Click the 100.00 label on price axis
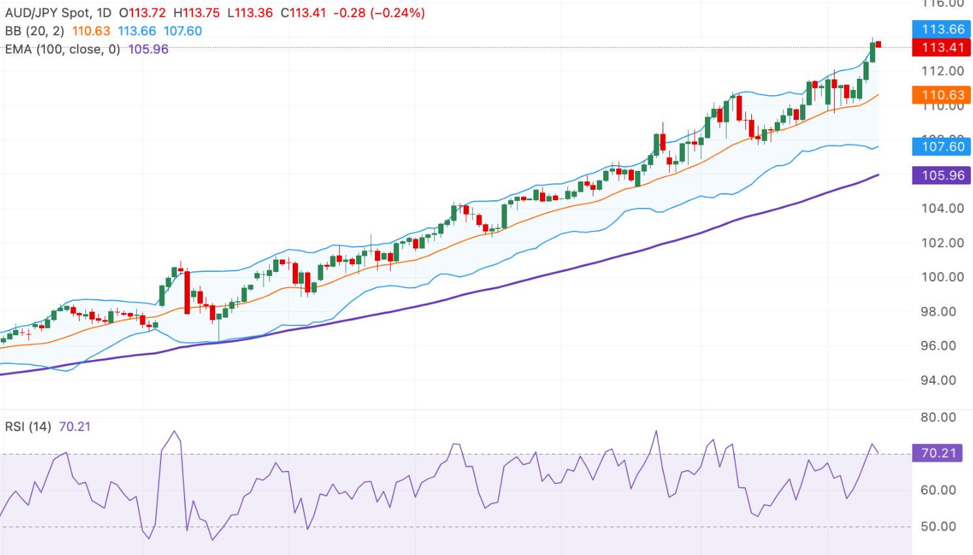 pyautogui.click(x=942, y=277)
